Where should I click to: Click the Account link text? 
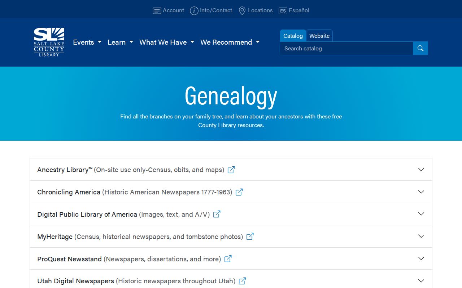(173, 10)
